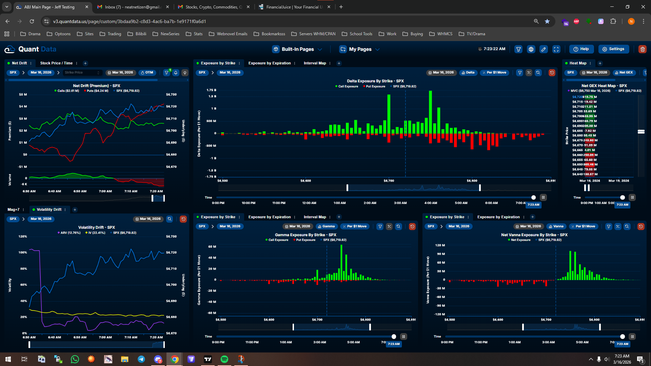The image size is (651, 366).
Task: Toggle the plus/minus icon in Delta Exposure panel
Action: point(529,73)
